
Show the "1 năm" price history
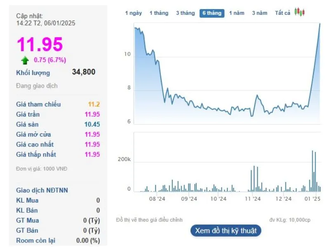(237, 13)
